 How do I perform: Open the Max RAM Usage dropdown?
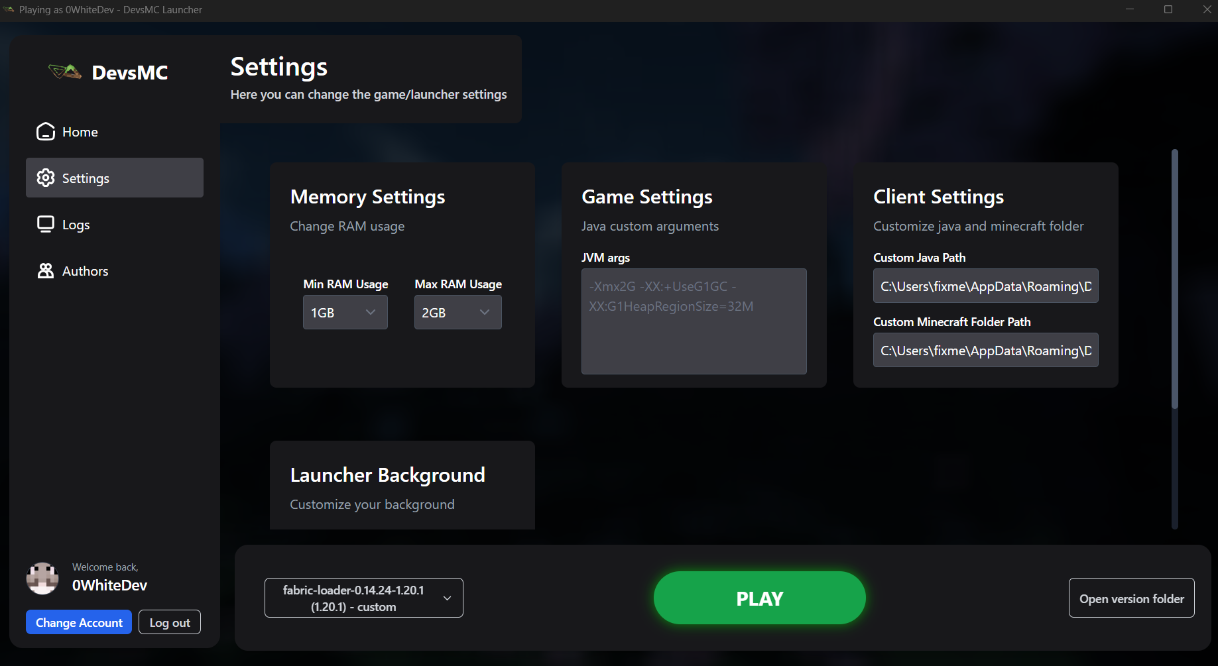click(x=458, y=312)
